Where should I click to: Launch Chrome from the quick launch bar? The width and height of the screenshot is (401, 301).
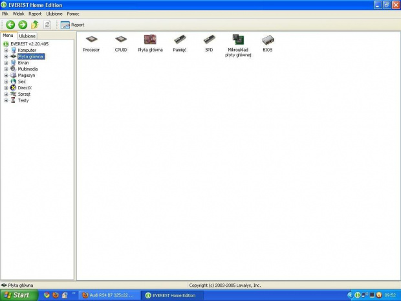click(47, 295)
